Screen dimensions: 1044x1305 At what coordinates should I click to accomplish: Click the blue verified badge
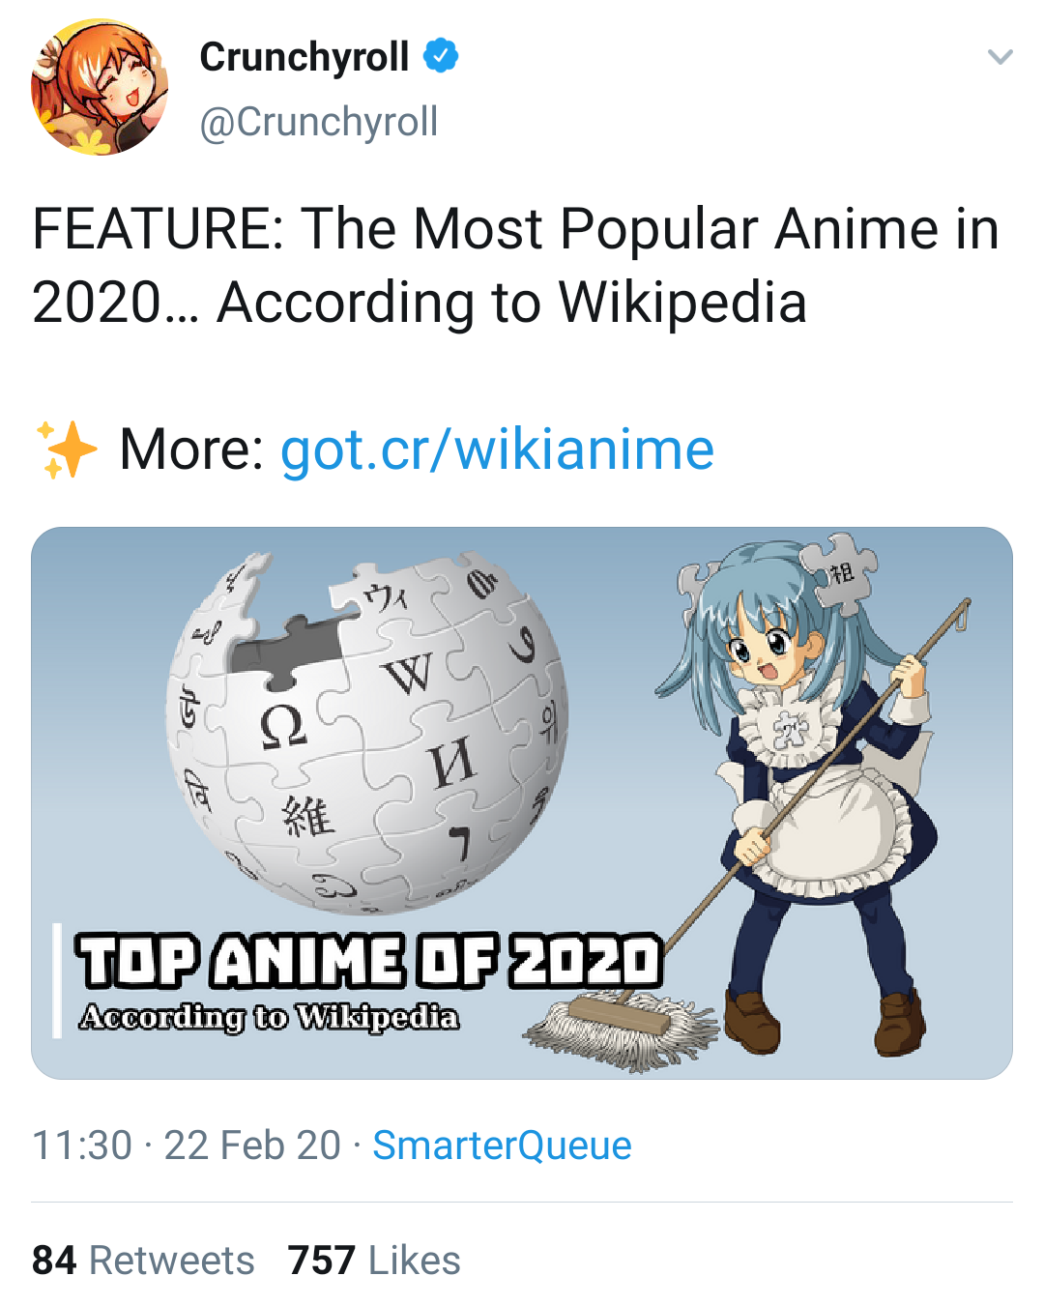click(x=442, y=56)
